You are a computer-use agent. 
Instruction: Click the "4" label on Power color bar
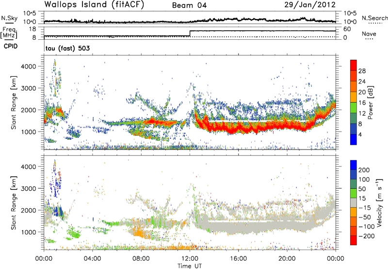click(360, 134)
